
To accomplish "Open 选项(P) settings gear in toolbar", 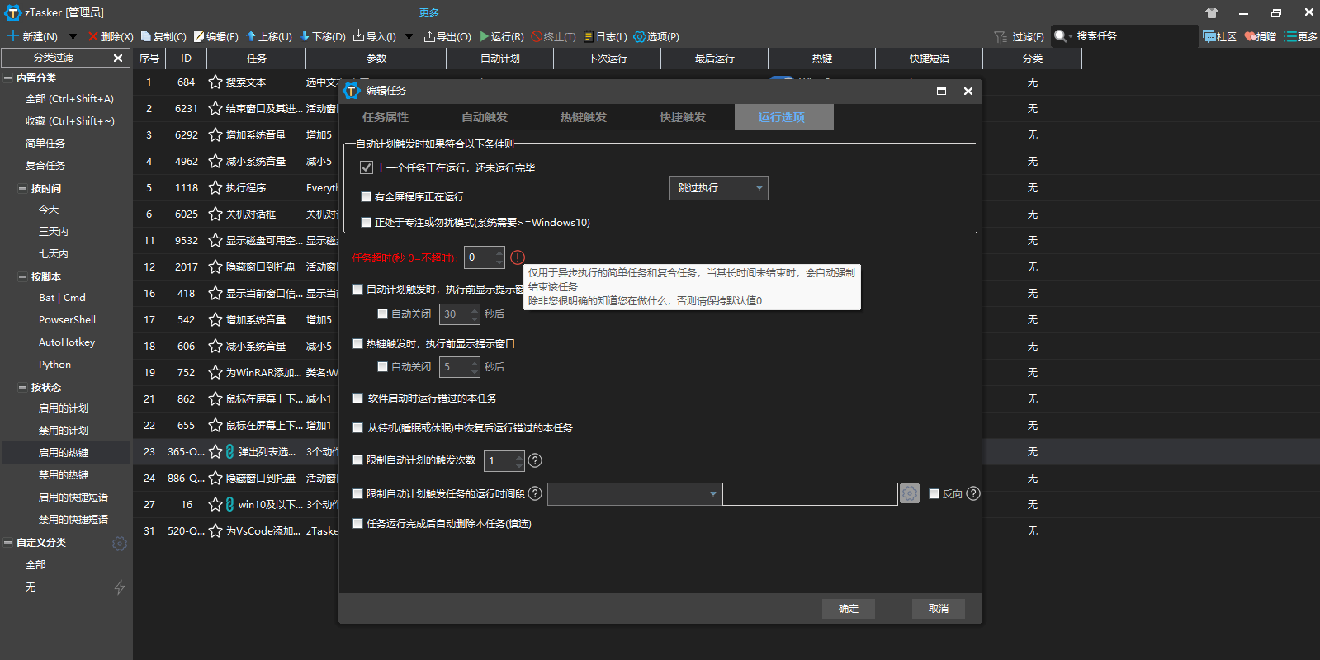I will click(x=639, y=36).
